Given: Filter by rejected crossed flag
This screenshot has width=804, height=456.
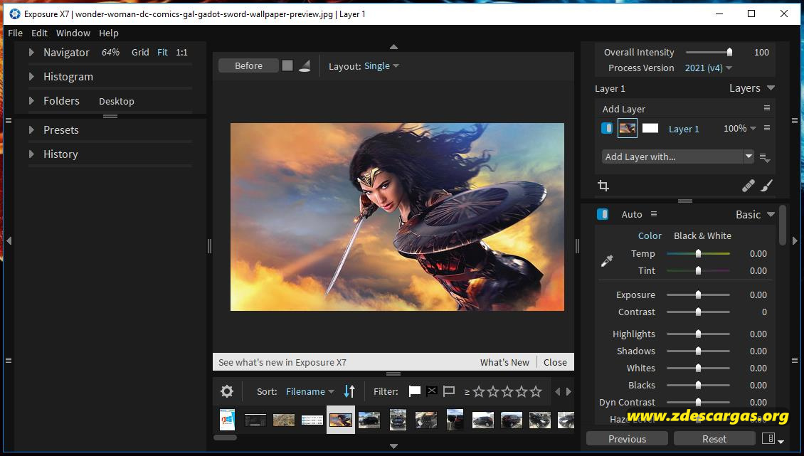Looking at the screenshot, I should click(x=432, y=391).
